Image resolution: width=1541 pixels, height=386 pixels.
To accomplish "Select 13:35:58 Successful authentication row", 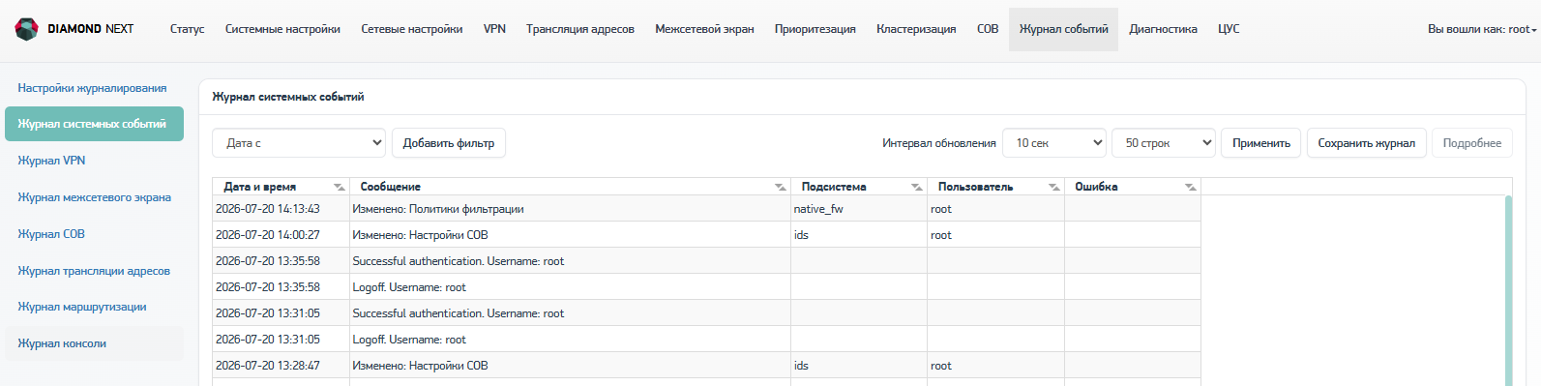I will click(x=706, y=261).
